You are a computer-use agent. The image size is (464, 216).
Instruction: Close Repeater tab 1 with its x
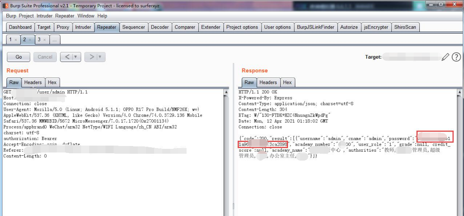tap(16, 40)
